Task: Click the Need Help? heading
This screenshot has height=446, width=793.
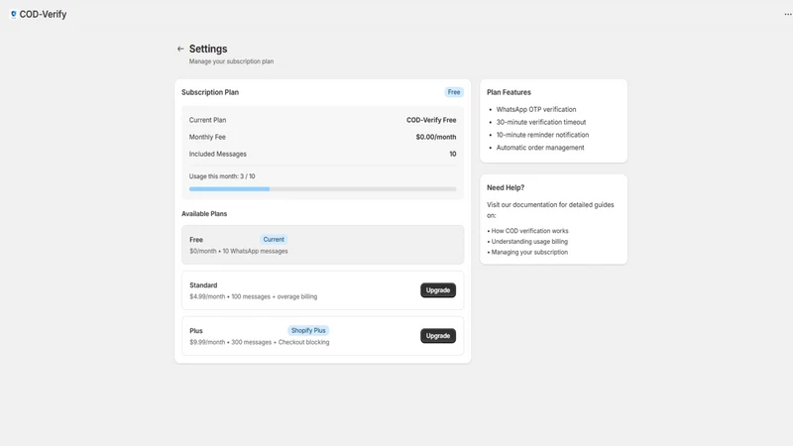Action: point(506,187)
